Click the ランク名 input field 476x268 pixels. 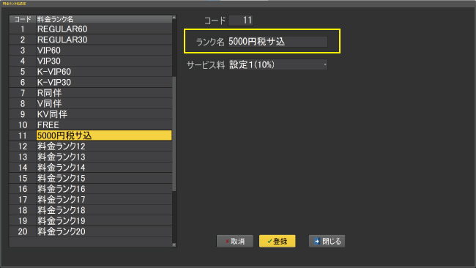pos(278,42)
